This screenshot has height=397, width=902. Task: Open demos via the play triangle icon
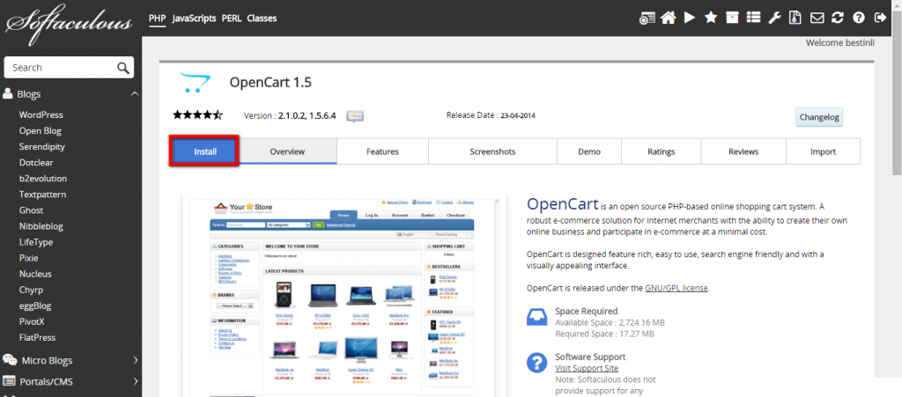[x=689, y=18]
